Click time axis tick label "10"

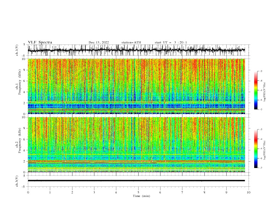click(249, 192)
